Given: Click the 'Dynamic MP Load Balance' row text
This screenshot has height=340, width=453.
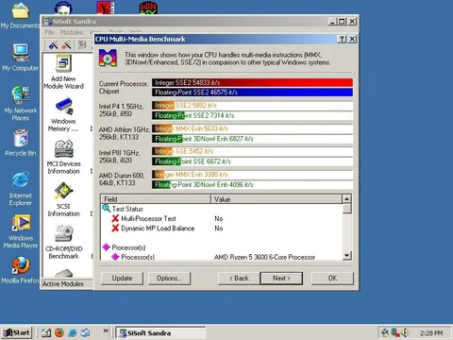Looking at the screenshot, I should 158,229.
